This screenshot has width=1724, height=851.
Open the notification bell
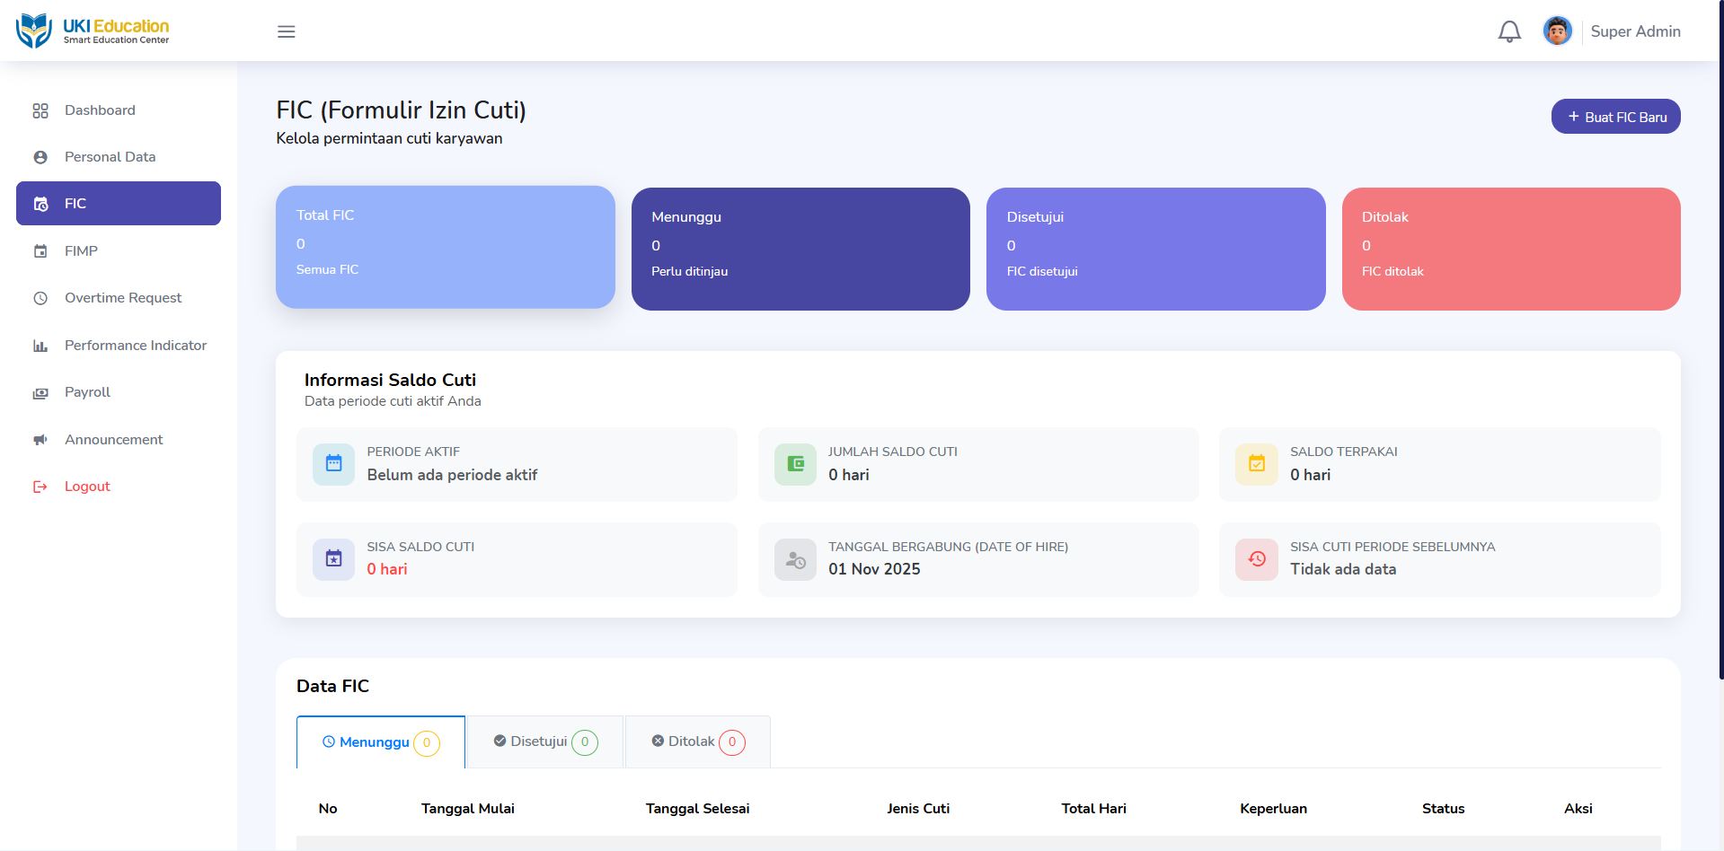(x=1509, y=31)
